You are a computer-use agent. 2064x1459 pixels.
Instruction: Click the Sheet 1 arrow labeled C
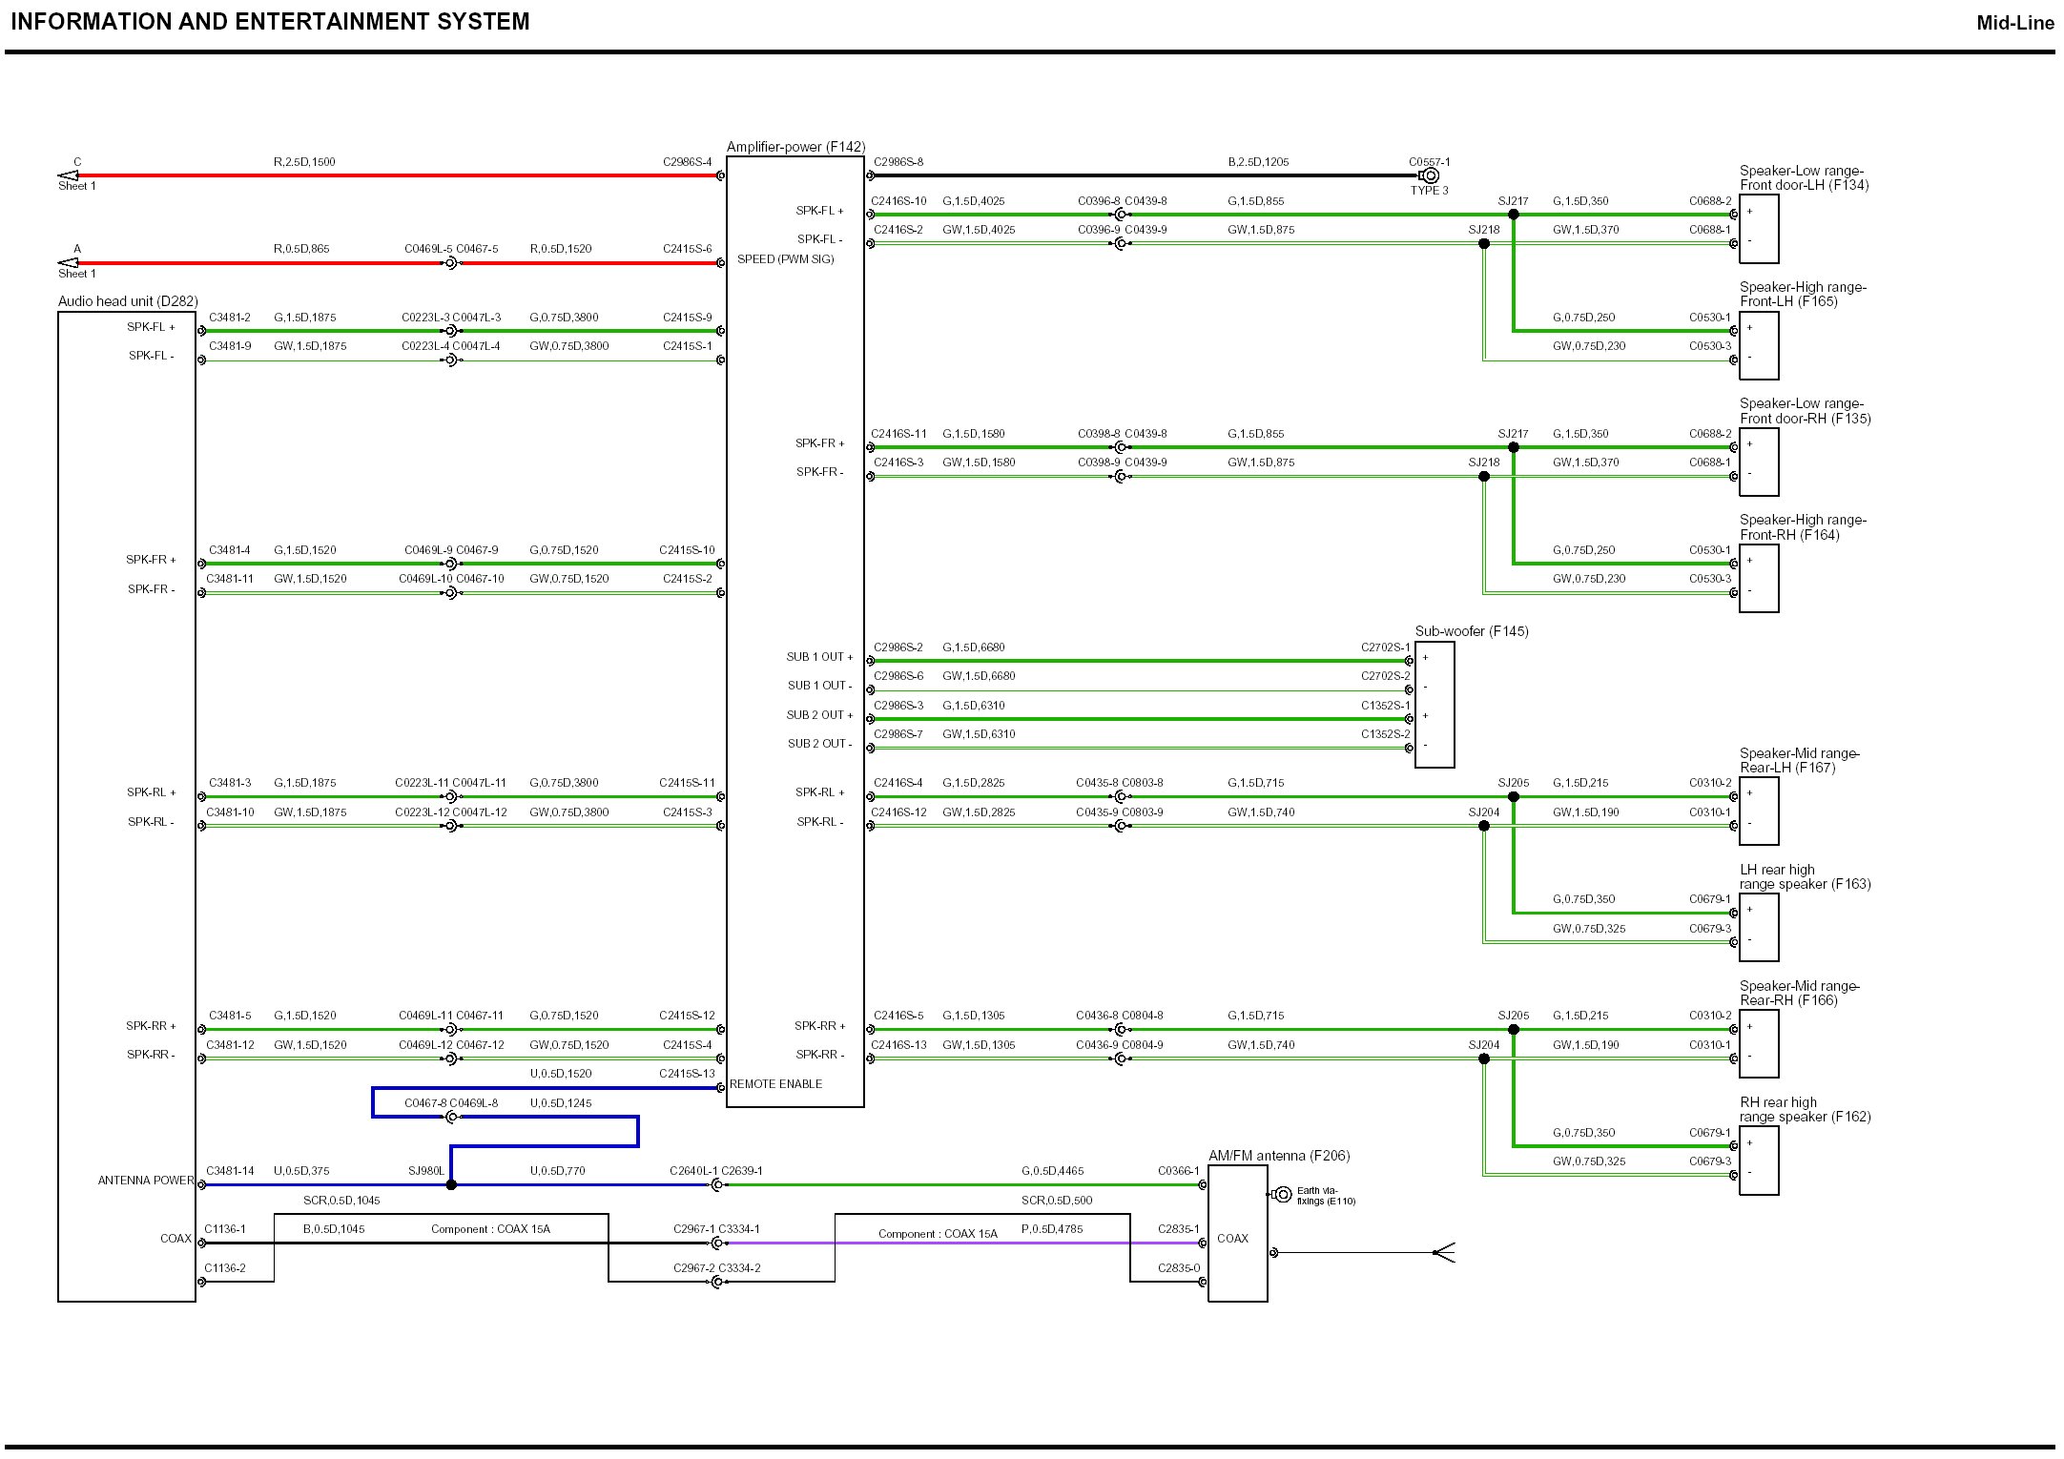click(x=69, y=175)
